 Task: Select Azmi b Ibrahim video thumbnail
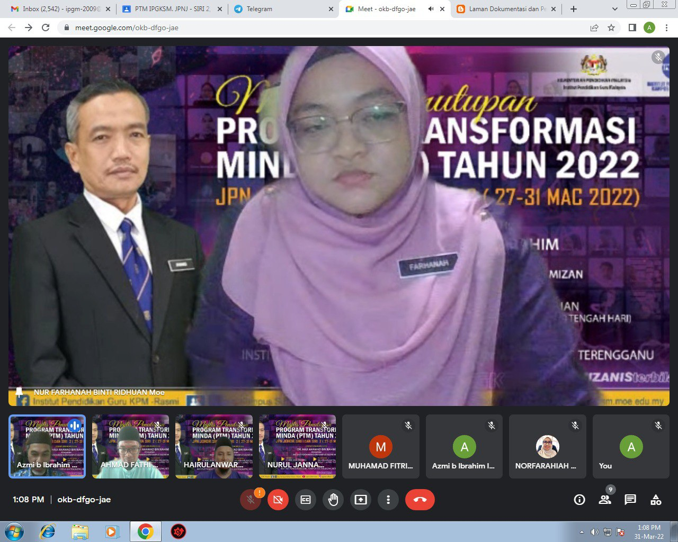point(47,447)
